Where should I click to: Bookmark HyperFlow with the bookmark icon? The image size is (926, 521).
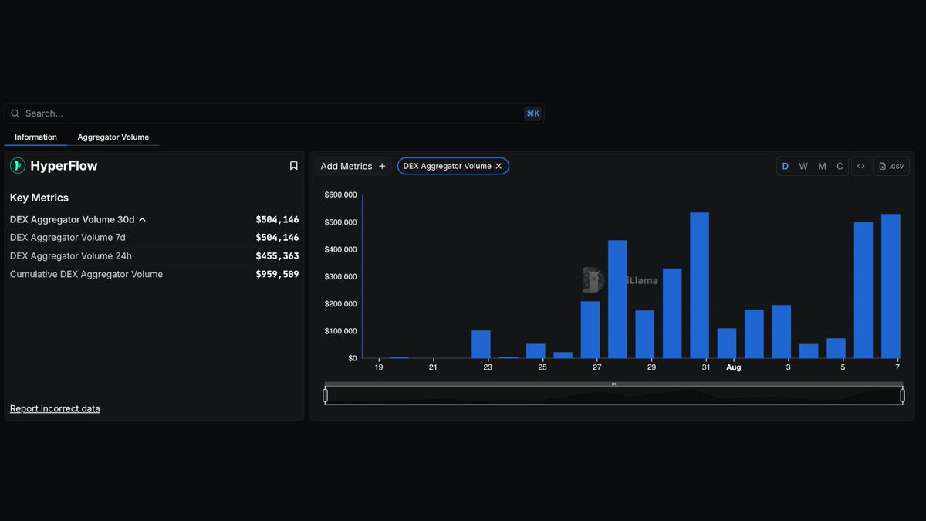[293, 166]
